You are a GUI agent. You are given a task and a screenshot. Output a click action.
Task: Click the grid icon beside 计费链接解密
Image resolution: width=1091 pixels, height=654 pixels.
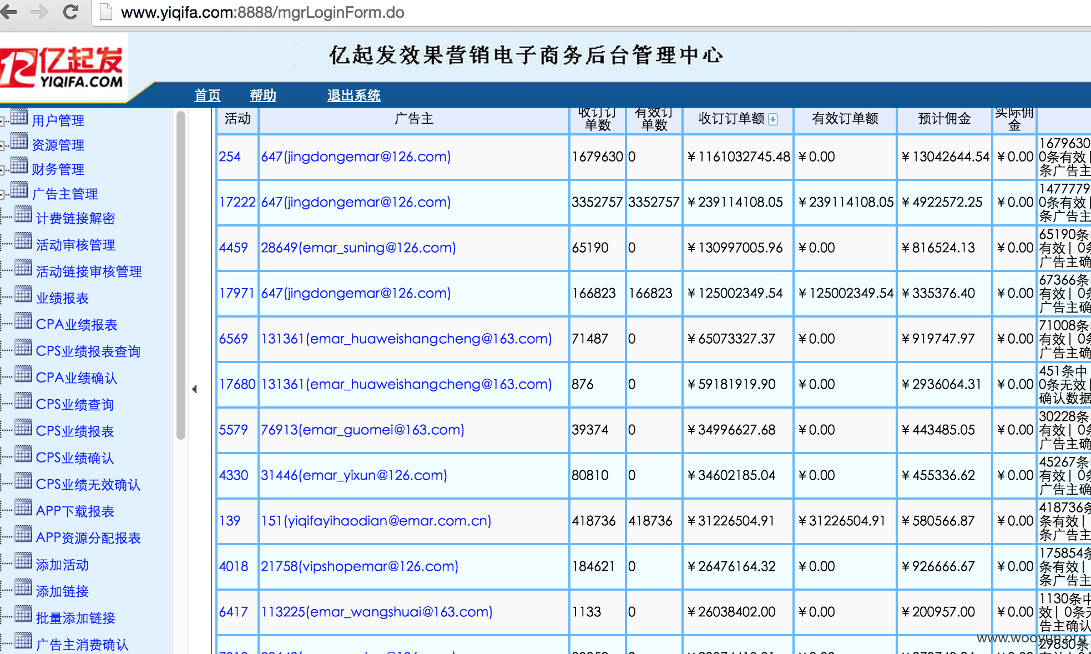[23, 215]
